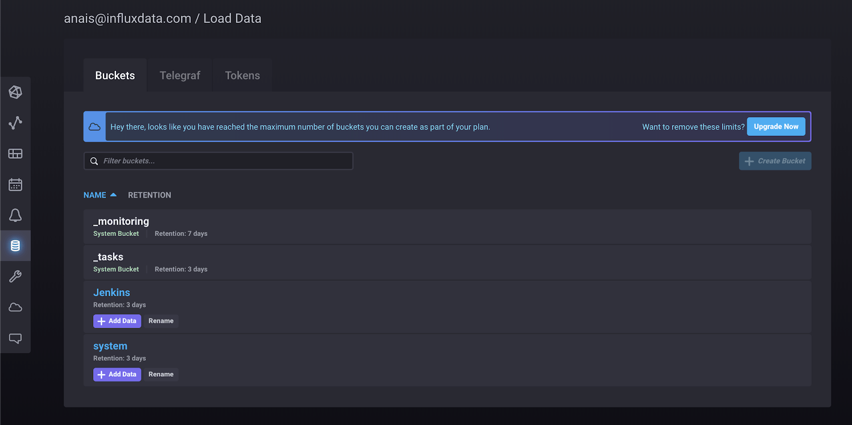Open Feedback with the speech bubble icon
Image resolution: width=852 pixels, height=425 pixels.
click(x=15, y=338)
